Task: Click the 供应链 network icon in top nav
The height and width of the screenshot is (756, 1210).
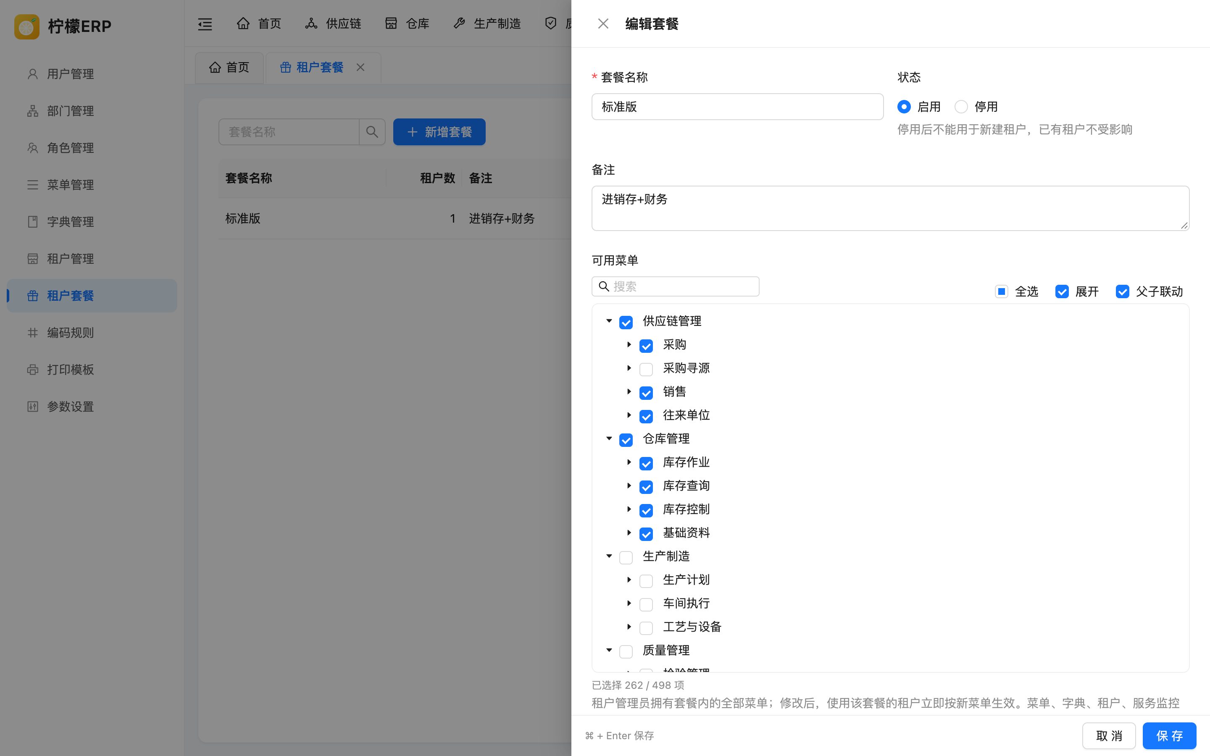Action: [311, 24]
